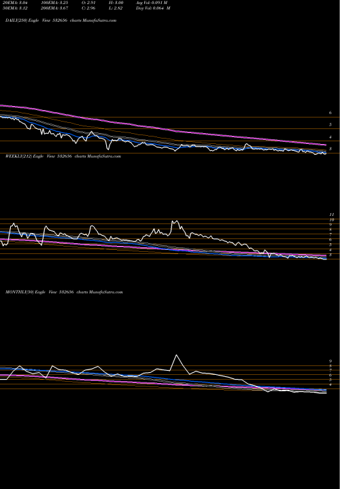
Task: Select the 50EMA value label
Action: (15, 8)
